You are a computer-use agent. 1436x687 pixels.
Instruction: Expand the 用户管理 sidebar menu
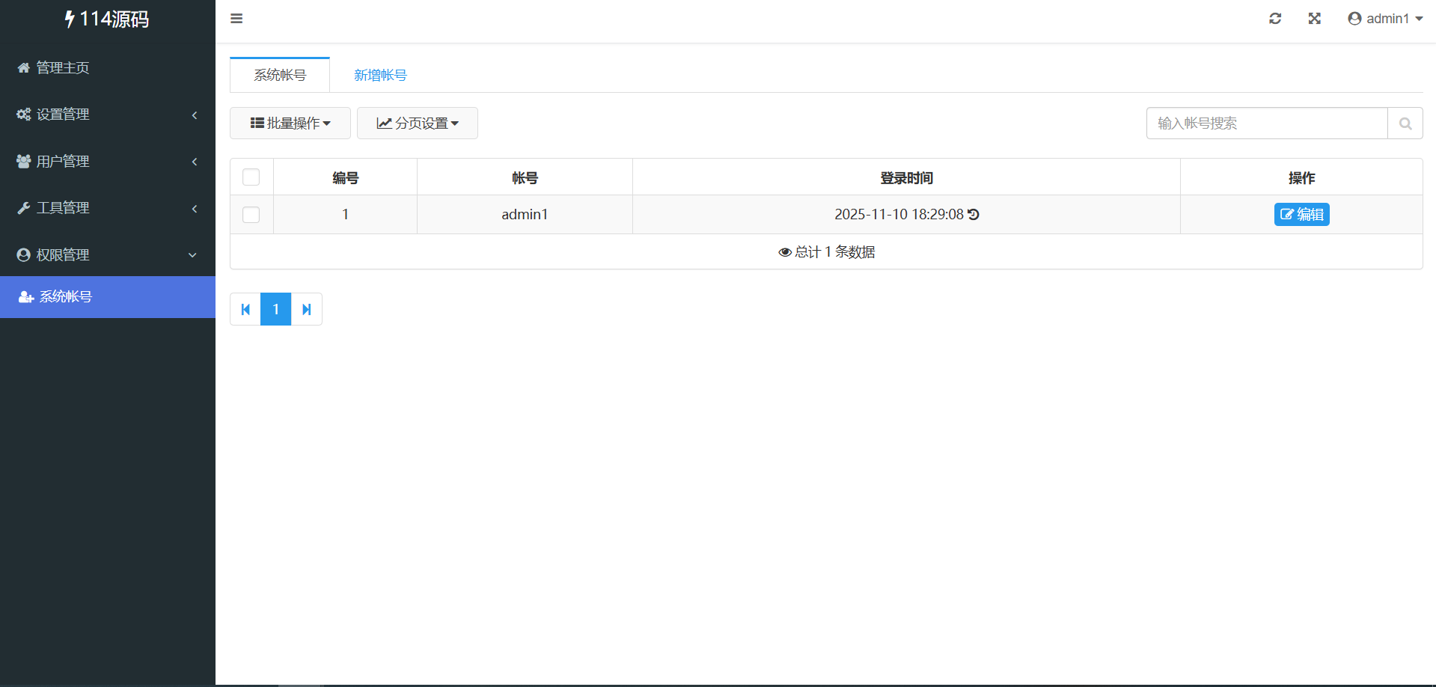pos(107,162)
